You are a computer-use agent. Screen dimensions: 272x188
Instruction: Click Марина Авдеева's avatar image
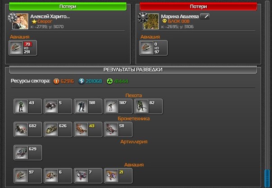tap(151, 22)
